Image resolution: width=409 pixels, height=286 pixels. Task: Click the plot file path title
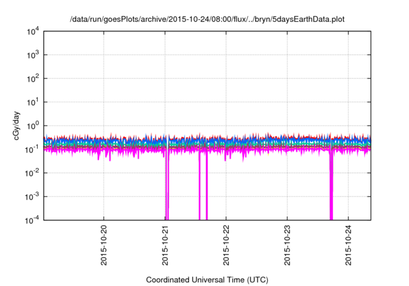point(207,20)
